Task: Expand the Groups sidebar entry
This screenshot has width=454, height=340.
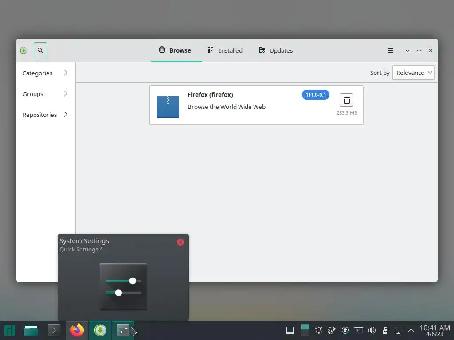Action: pos(45,94)
